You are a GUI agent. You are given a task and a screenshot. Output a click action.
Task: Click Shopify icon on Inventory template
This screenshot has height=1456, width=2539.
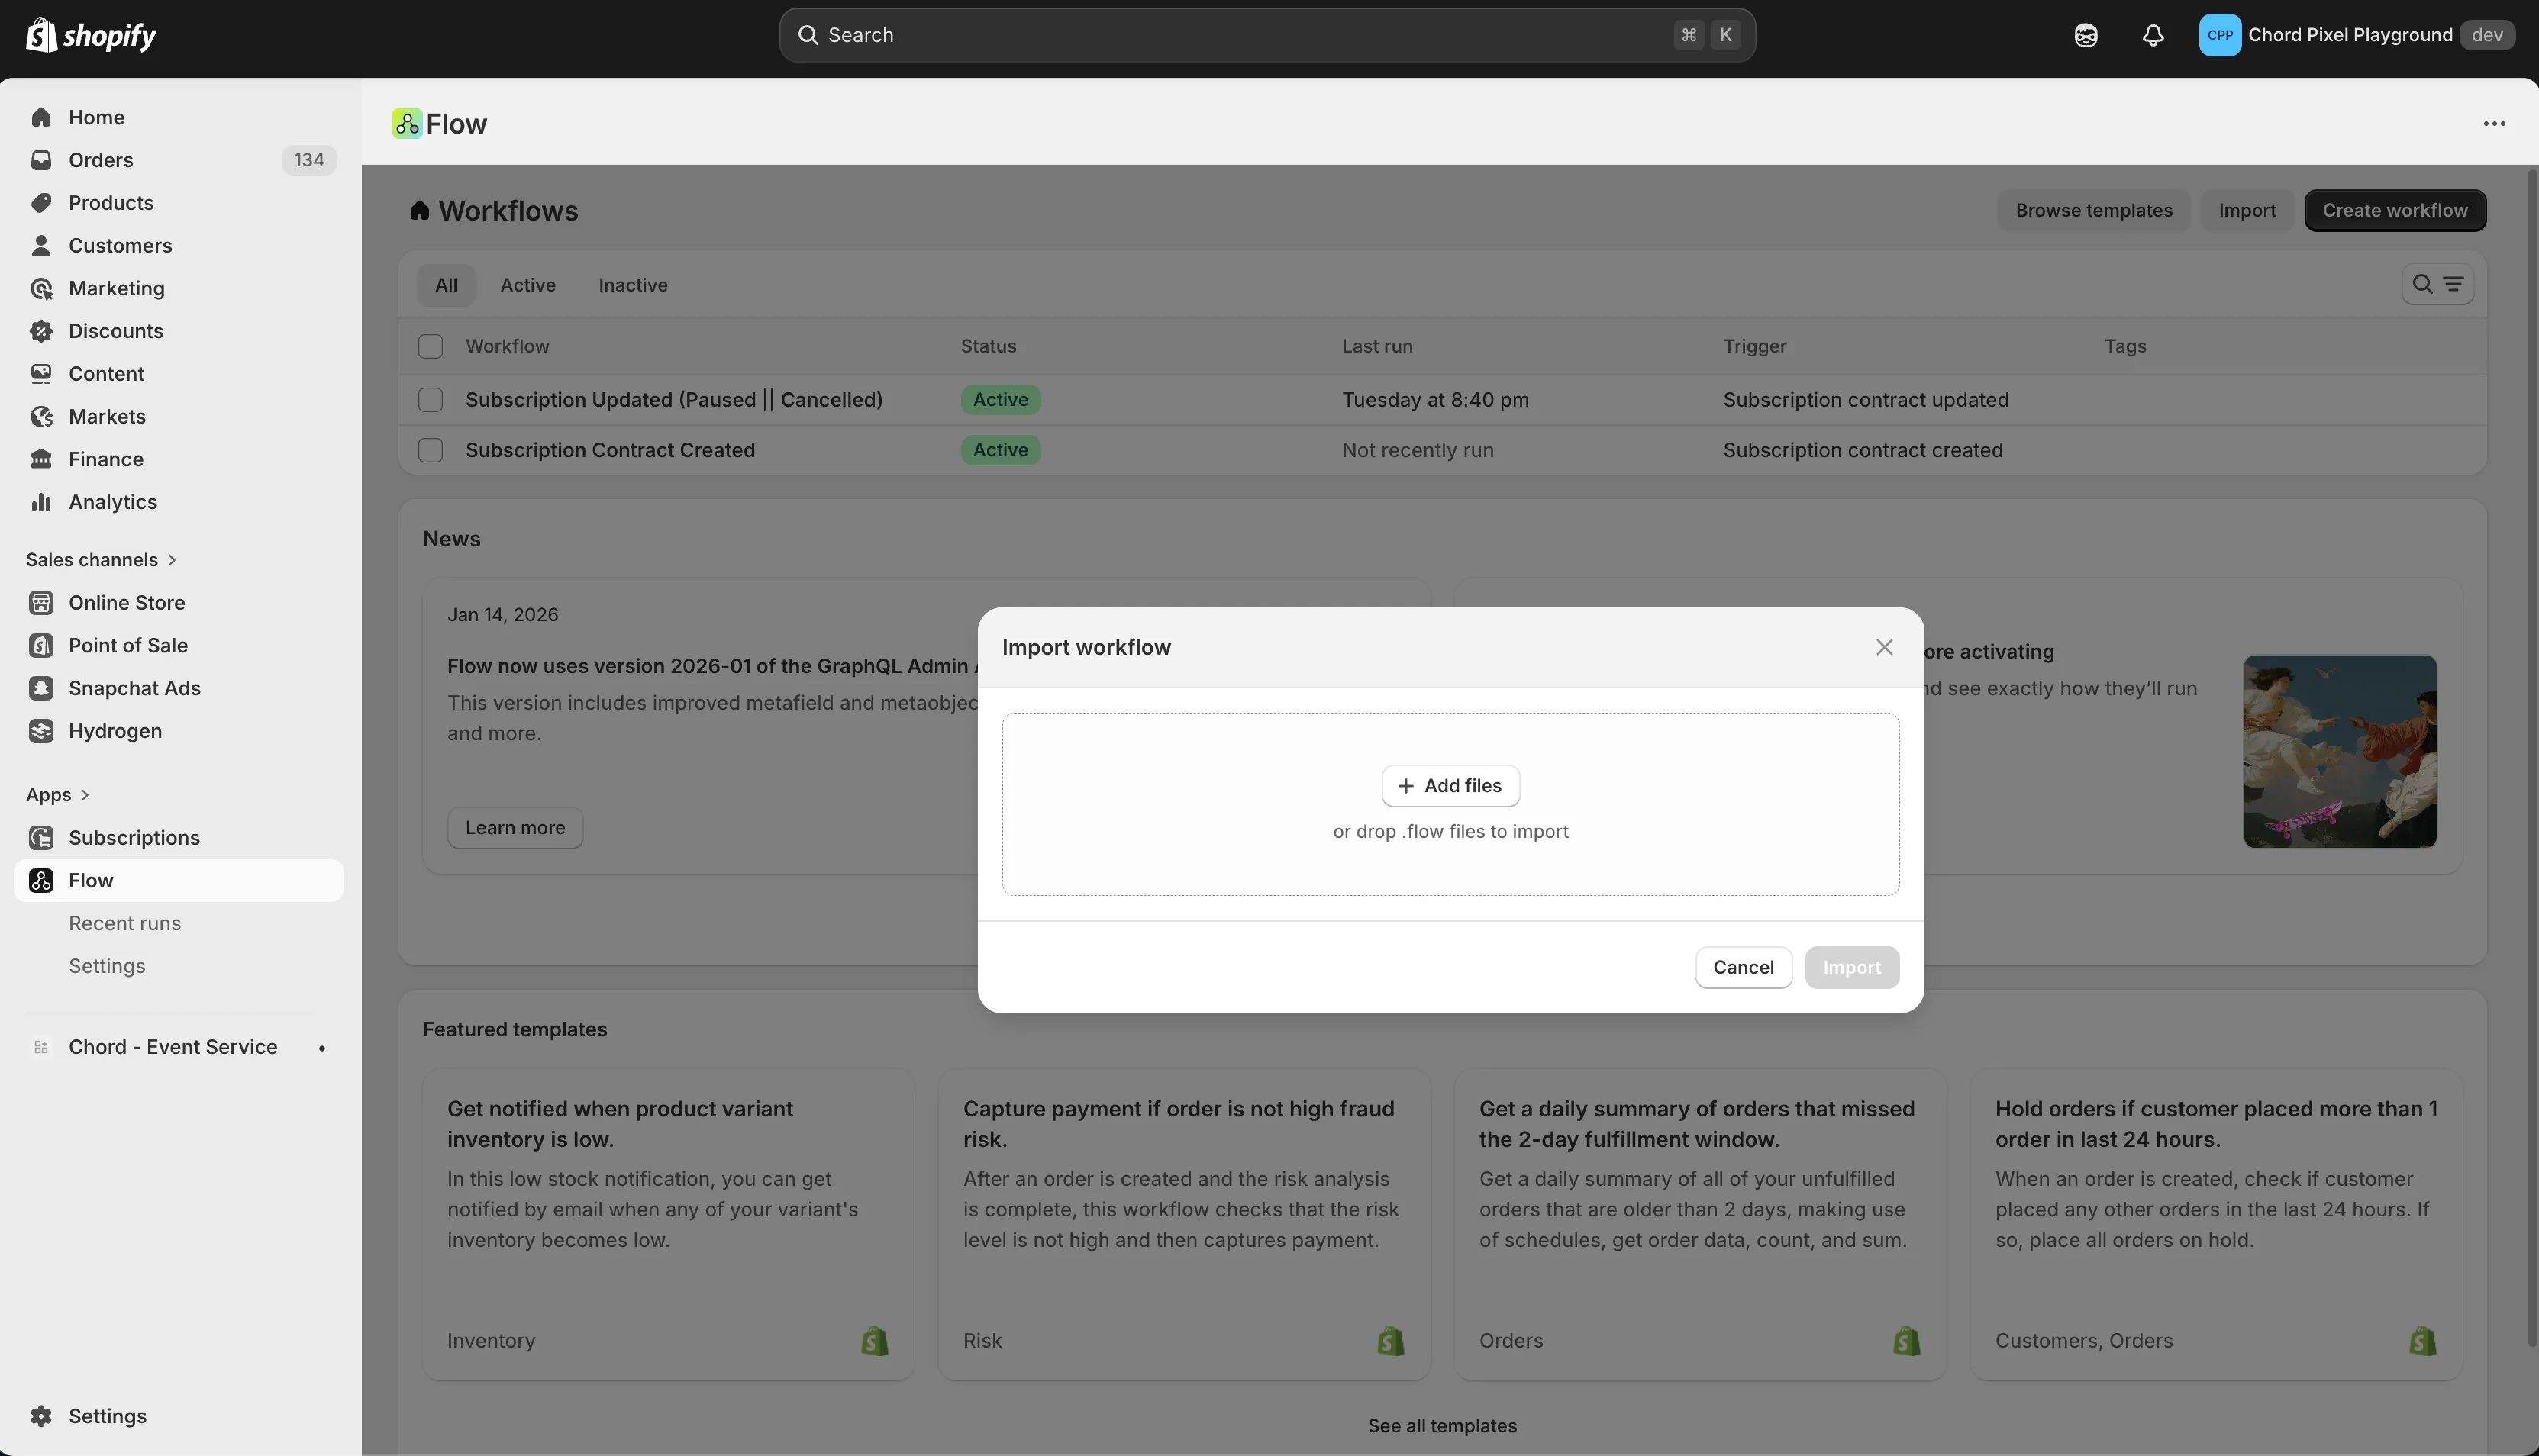[x=874, y=1340]
